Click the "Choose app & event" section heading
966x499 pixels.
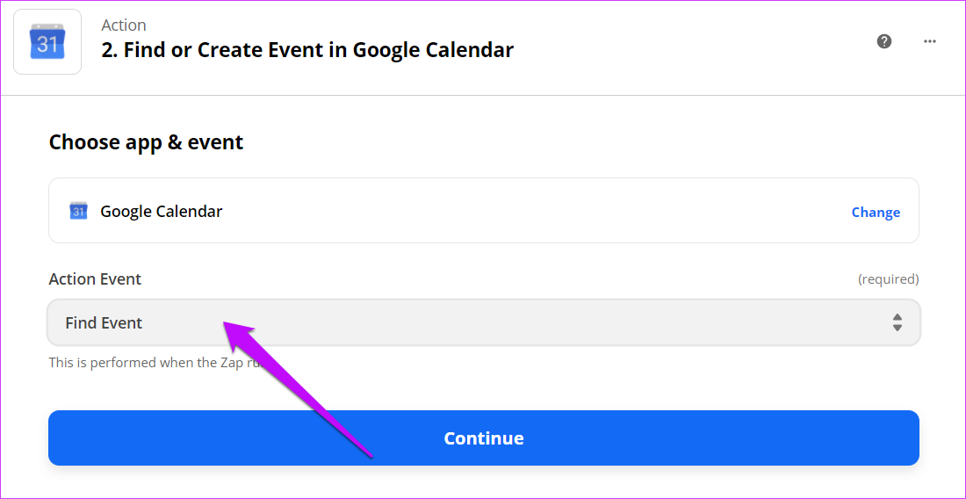[146, 142]
